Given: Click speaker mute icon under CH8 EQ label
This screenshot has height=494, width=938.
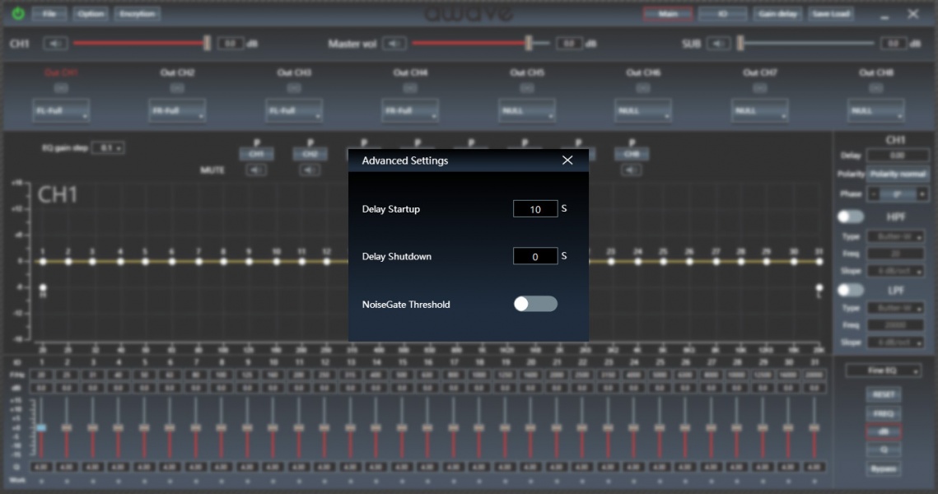Looking at the screenshot, I should click(632, 170).
